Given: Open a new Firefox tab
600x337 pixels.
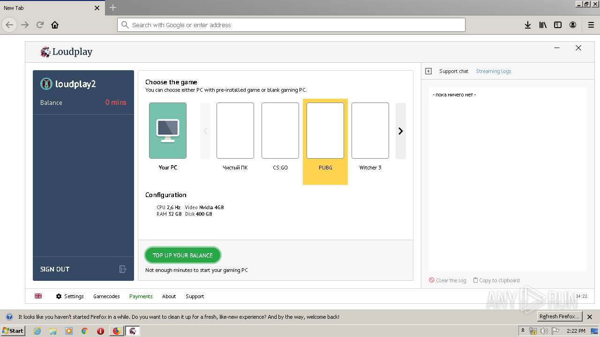Looking at the screenshot, I should click(113, 7).
